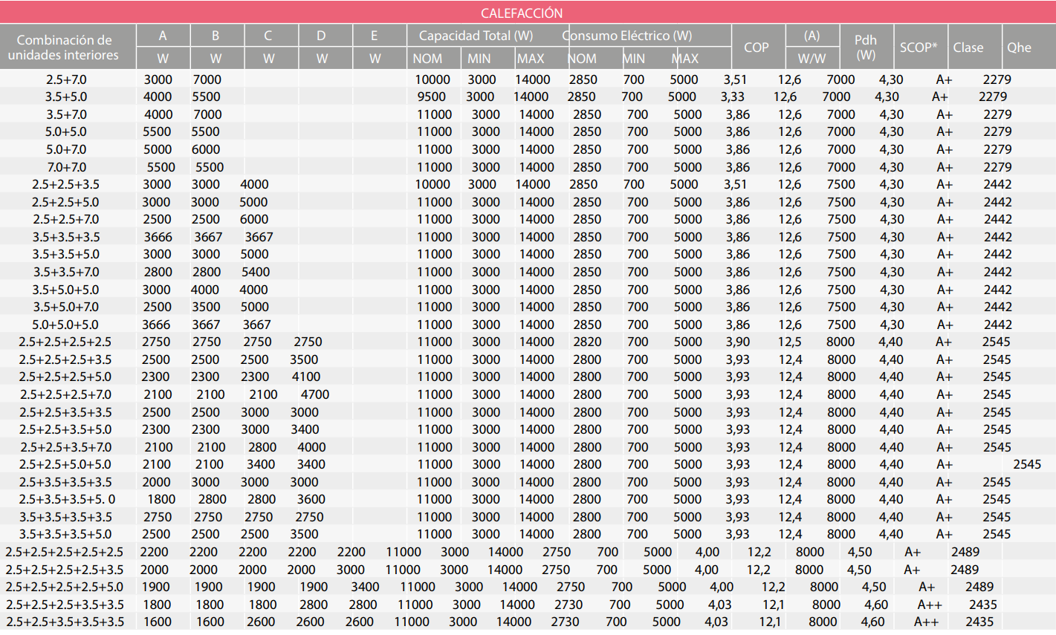The width and height of the screenshot is (1056, 635).
Task: Select the row label 2.5+2.5+3.5+3.5
Action: click(65, 412)
